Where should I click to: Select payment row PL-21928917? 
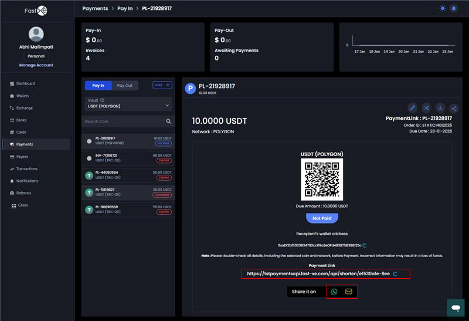click(128, 141)
